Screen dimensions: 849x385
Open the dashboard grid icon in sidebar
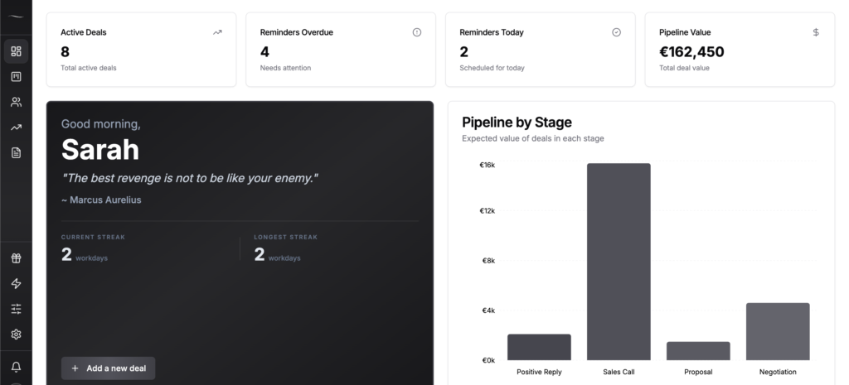pos(16,51)
